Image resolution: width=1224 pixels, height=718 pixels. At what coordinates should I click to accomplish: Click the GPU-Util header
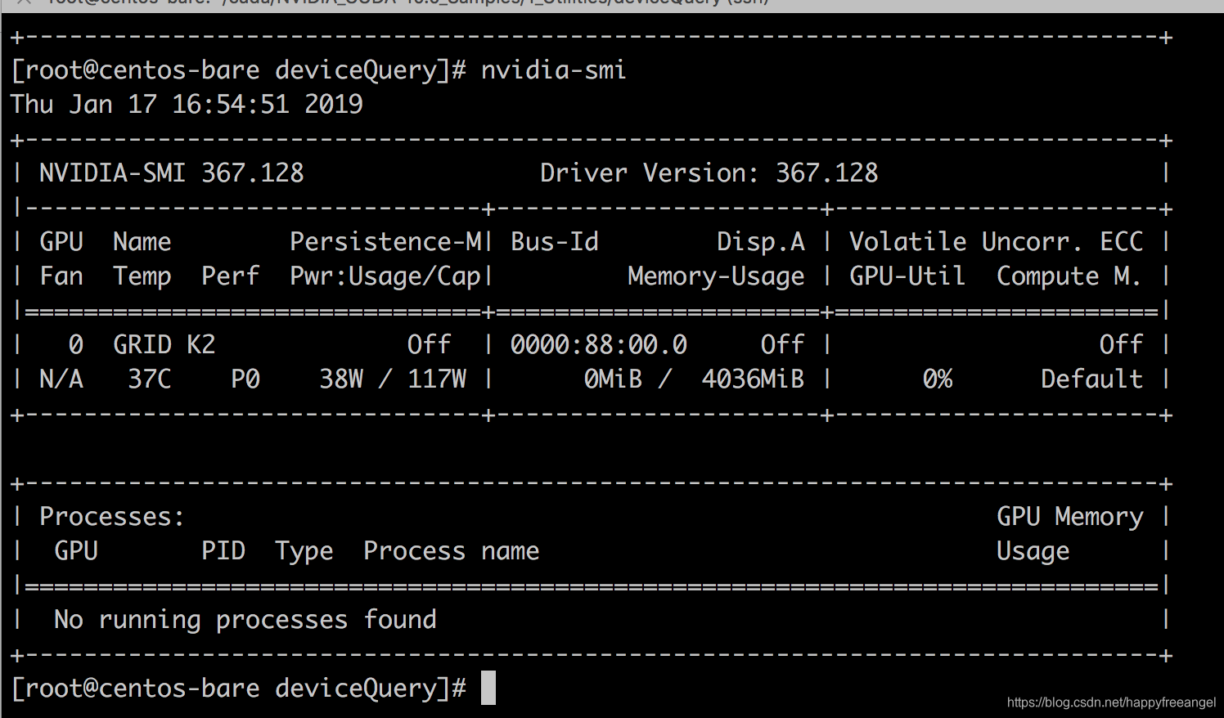(907, 276)
